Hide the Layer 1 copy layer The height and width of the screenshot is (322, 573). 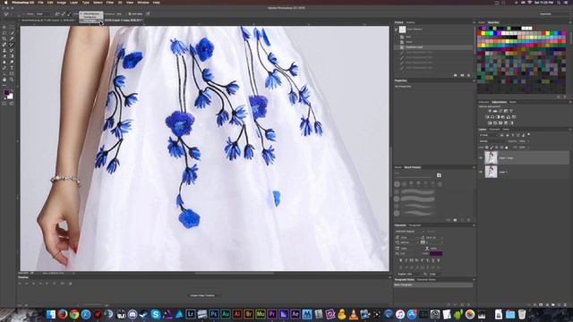click(x=481, y=158)
